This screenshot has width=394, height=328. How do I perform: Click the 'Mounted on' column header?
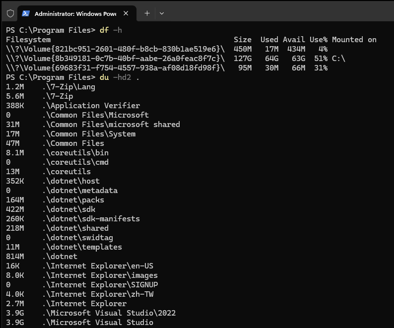pyautogui.click(x=354, y=40)
